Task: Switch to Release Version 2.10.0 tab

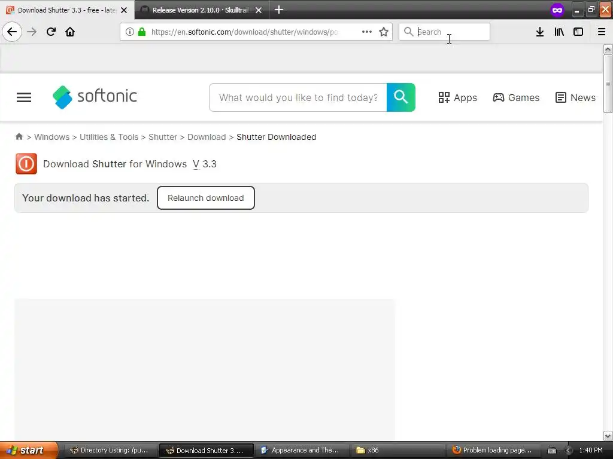Action: pos(201,10)
